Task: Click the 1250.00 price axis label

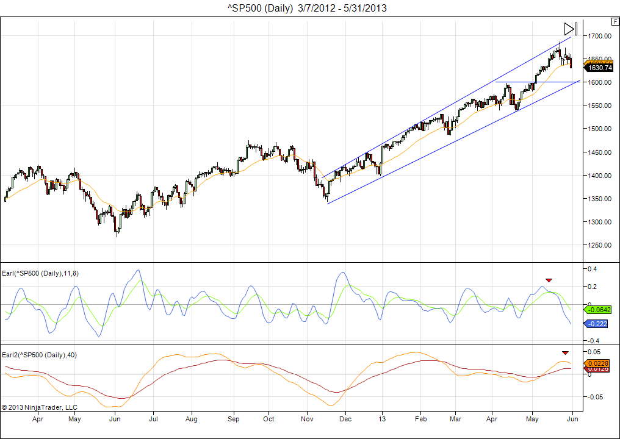Action: click(600, 245)
